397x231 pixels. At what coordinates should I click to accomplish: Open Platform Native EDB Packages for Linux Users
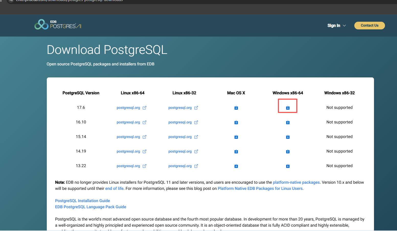(x=260, y=188)
